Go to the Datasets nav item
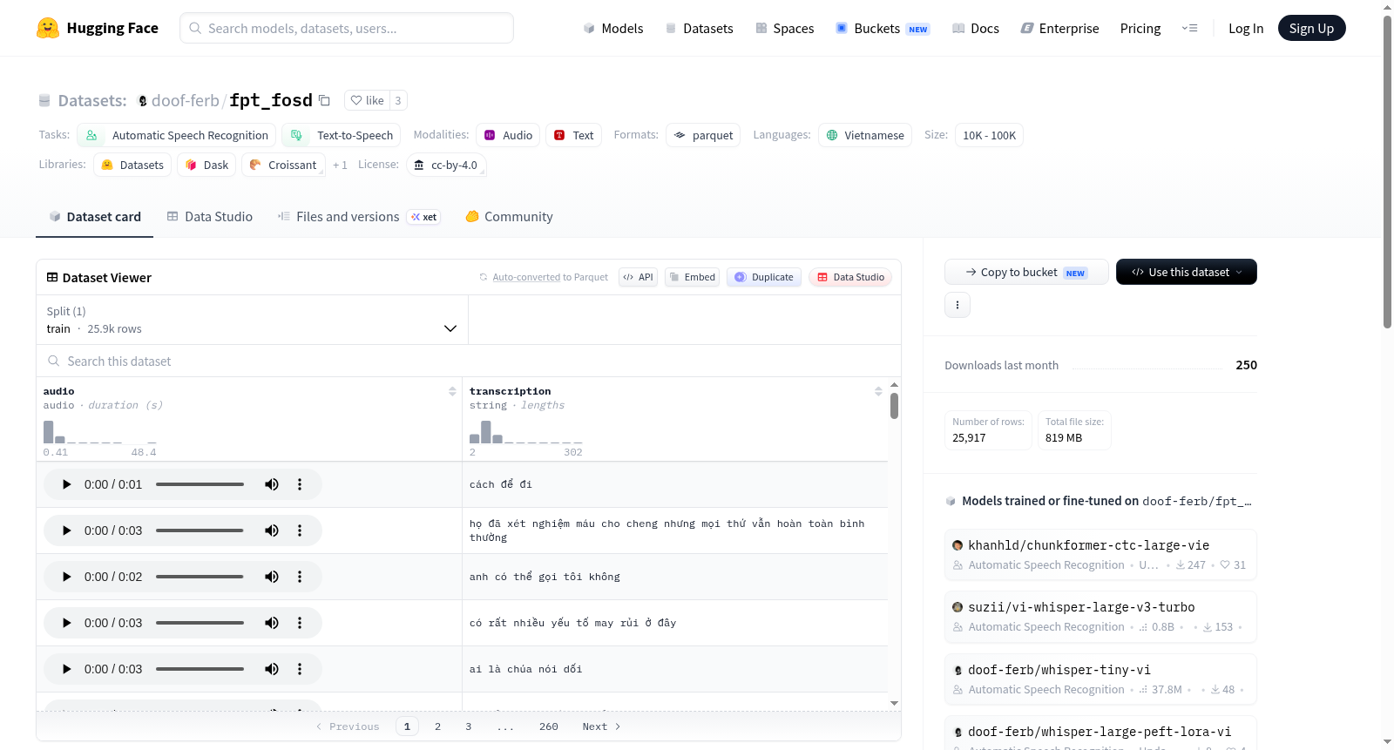 pyautogui.click(x=700, y=28)
